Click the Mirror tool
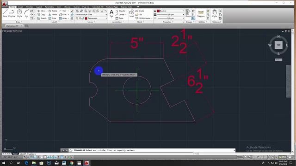 tap(53, 14)
